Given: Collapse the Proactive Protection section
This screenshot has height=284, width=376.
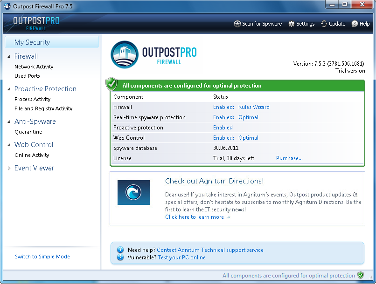Looking at the screenshot, I should click(x=9, y=88).
